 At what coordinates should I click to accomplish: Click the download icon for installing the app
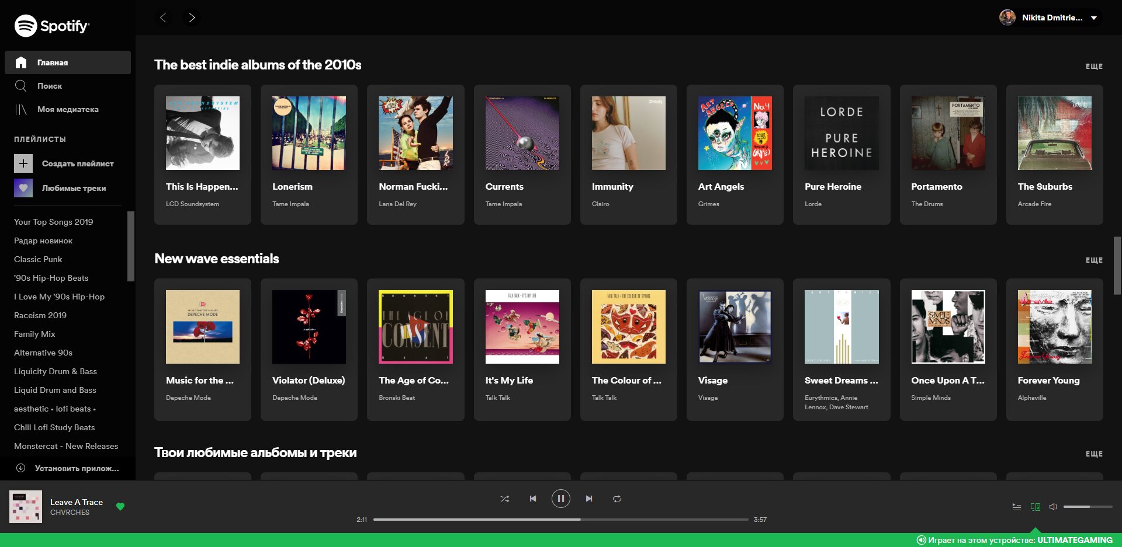coord(20,468)
